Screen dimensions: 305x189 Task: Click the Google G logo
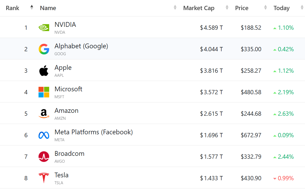[44, 49]
